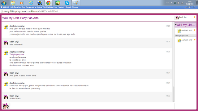
Task: Click star beside Applejack rarity private message
Action: click(195, 40)
